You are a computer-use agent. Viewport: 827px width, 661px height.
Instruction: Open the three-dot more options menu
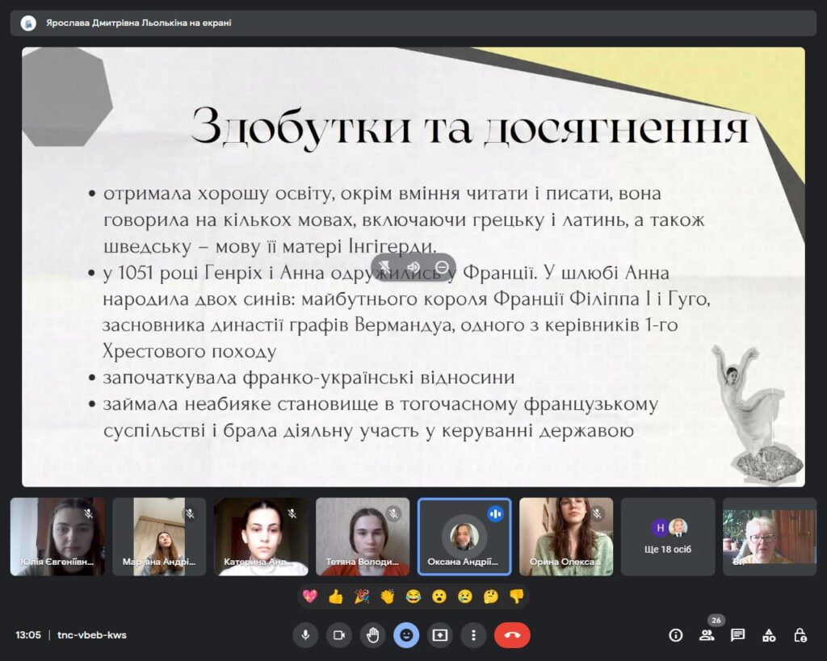pyautogui.click(x=473, y=635)
